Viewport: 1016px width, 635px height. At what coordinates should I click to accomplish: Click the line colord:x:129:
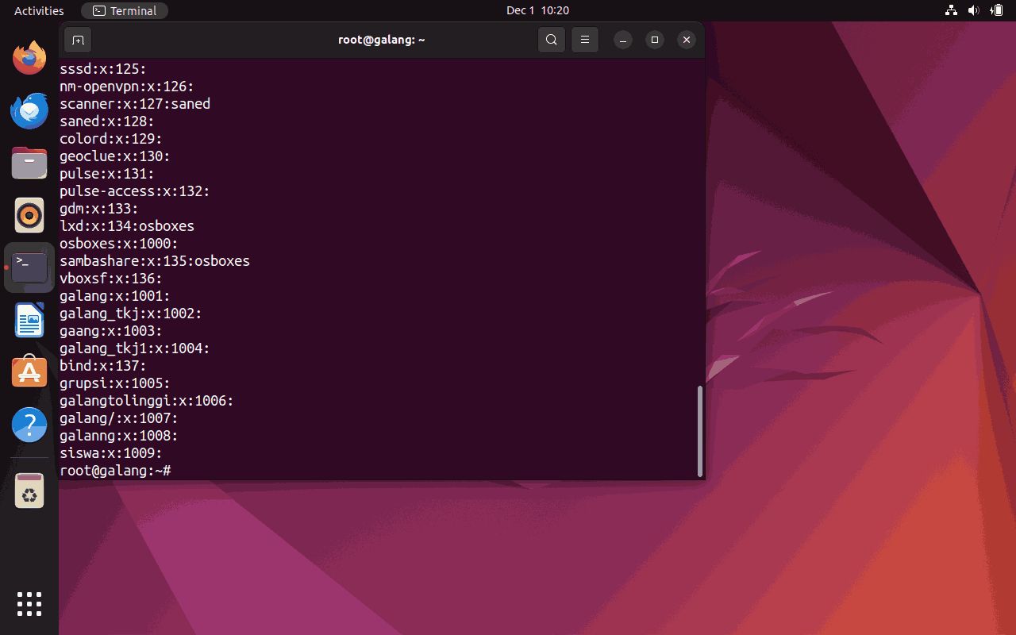[111, 139]
